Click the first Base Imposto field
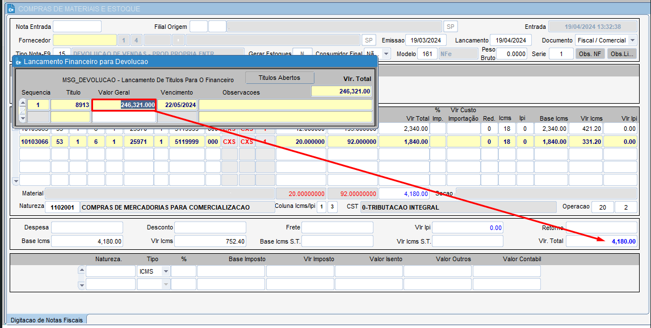 (231, 272)
